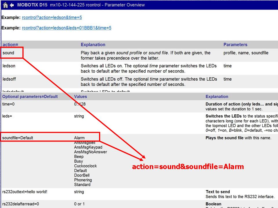Viewport: 278px width, 208px height.
Task: Click 'Optional parameters=Default' header
Action: 30,96
